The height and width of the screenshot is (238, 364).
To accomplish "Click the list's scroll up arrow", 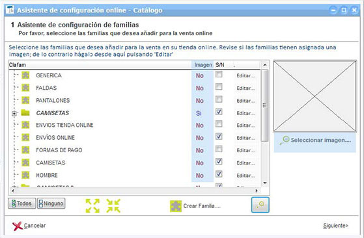I will (x=265, y=65).
